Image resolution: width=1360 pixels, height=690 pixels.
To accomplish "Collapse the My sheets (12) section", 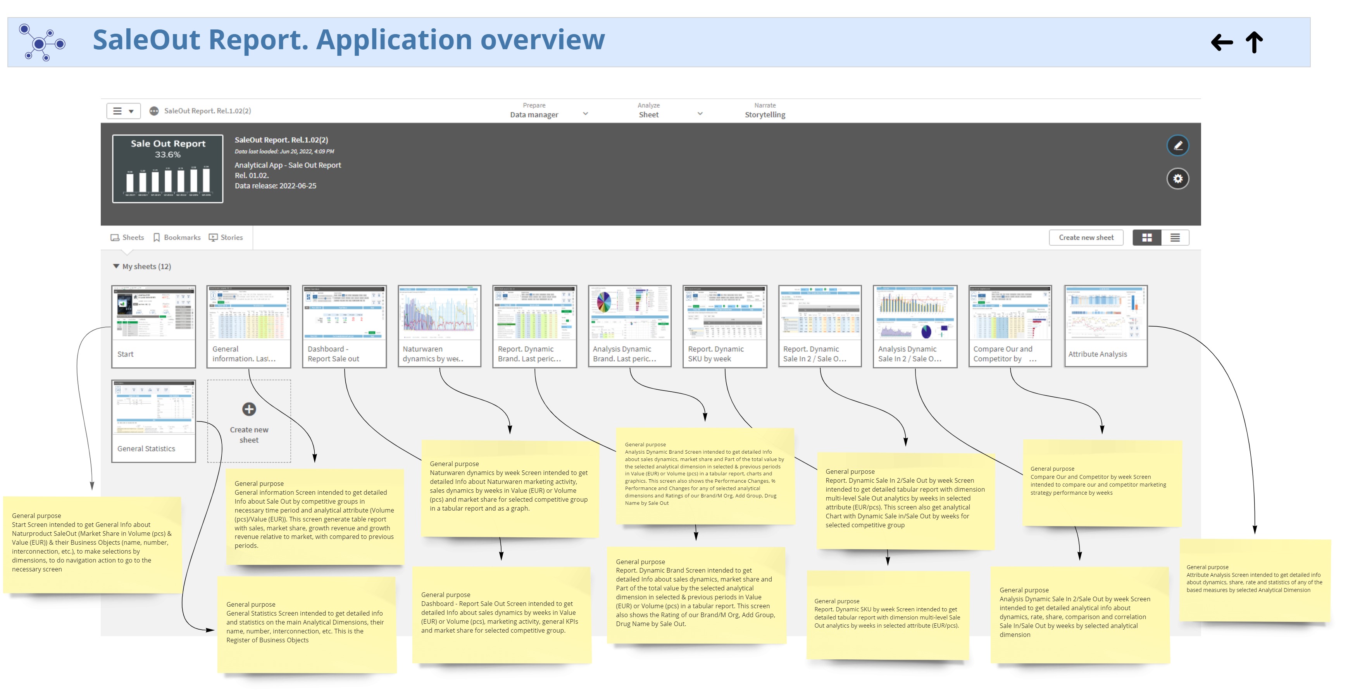I will tap(116, 267).
